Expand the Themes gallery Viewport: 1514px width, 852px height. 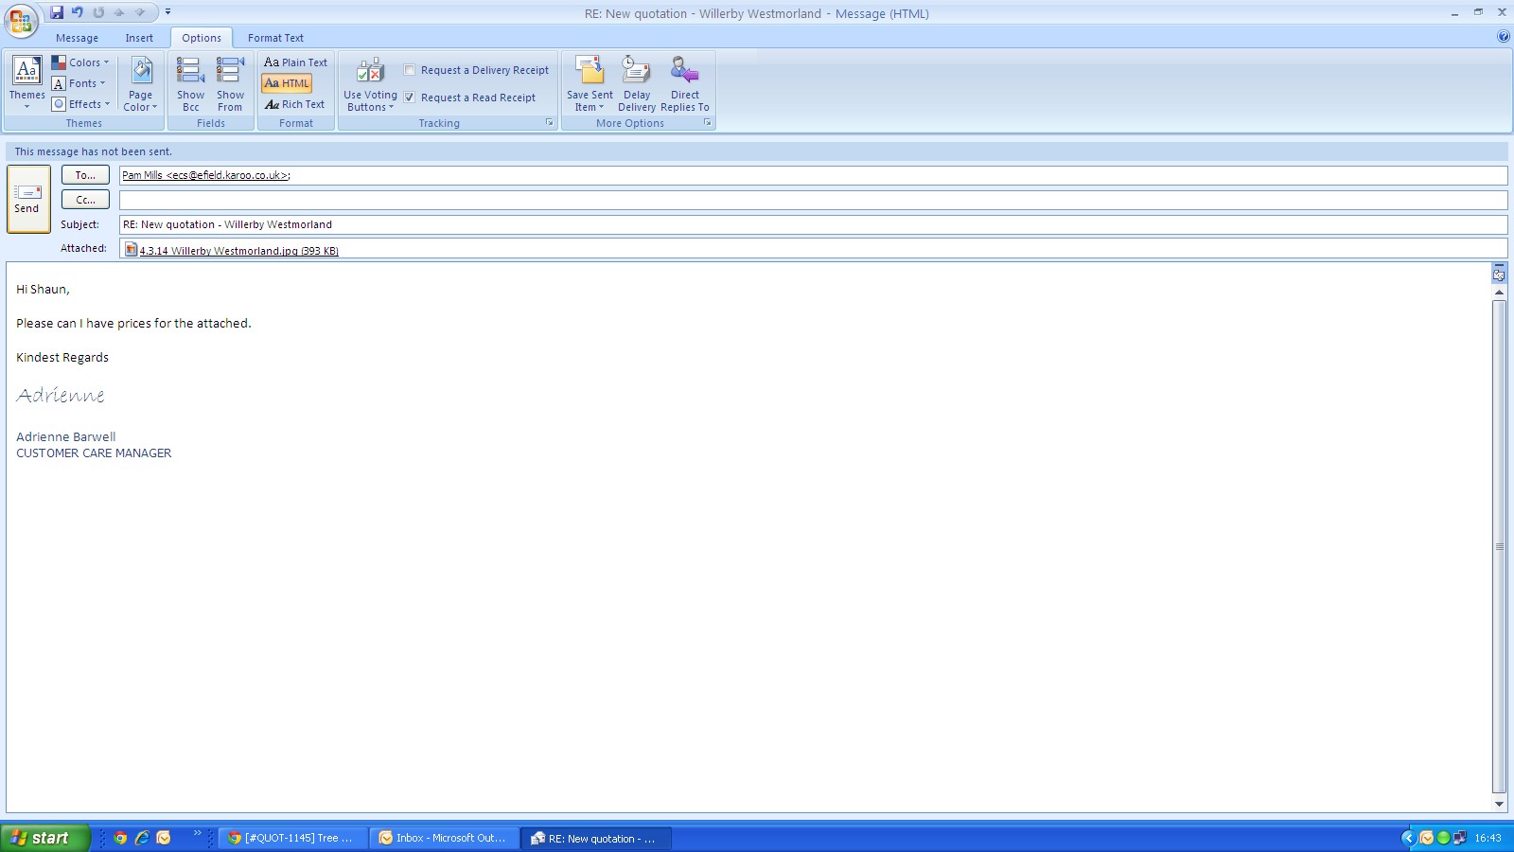point(26,83)
